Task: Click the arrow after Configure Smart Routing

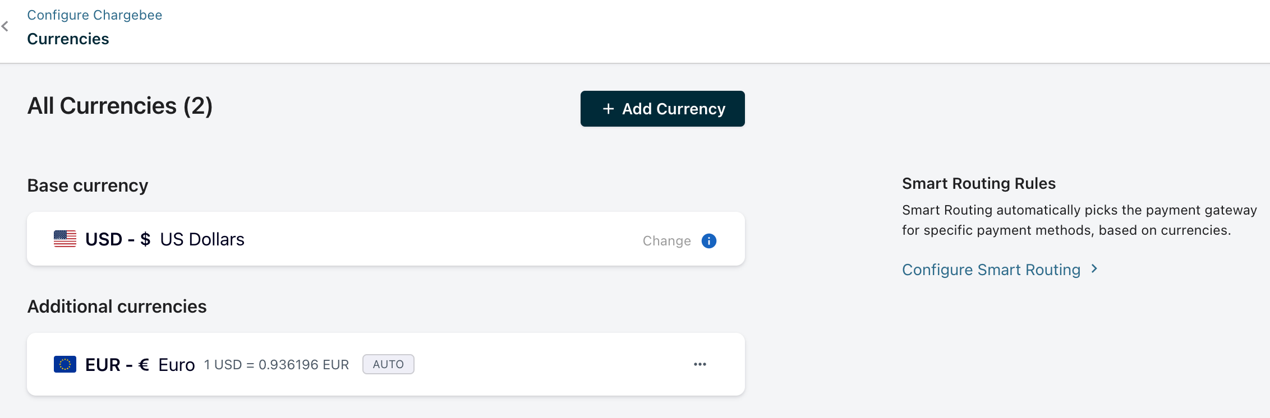Action: coord(1094,269)
